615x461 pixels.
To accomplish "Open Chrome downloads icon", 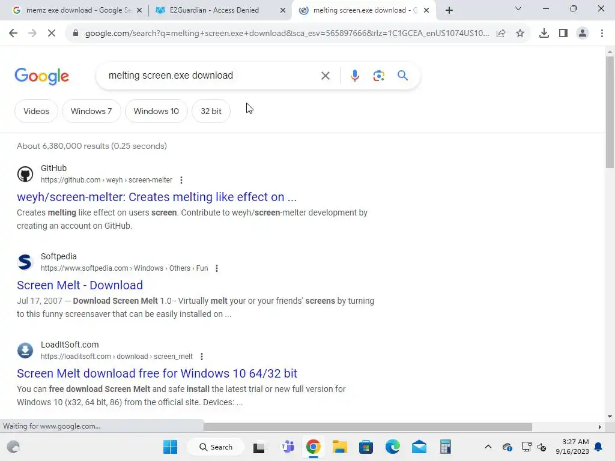I will 544,34.
